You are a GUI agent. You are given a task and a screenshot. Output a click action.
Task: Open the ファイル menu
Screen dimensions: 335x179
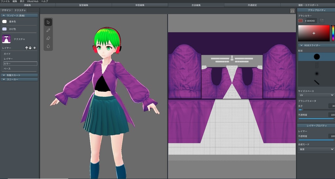pos(5,1)
